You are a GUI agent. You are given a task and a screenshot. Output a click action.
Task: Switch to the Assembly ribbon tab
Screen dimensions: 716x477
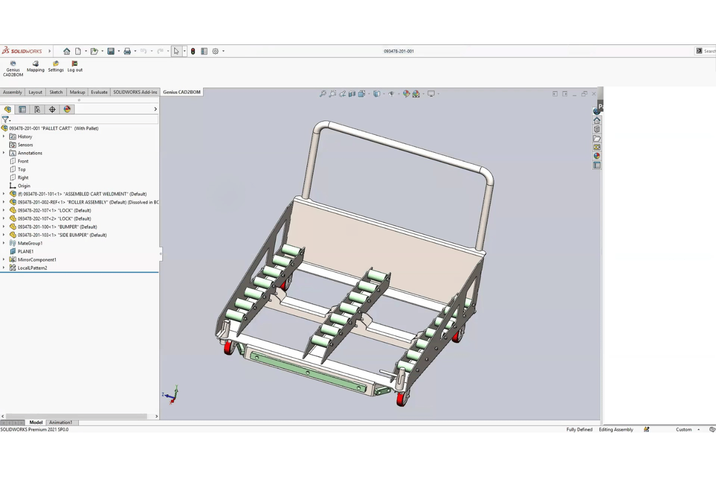click(13, 92)
